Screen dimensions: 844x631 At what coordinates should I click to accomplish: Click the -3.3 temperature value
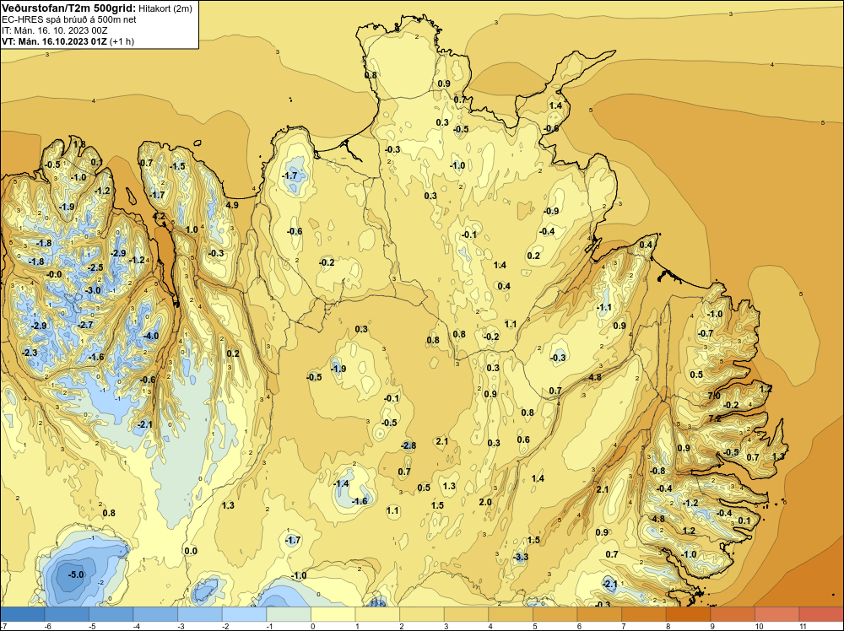pyautogui.click(x=521, y=557)
